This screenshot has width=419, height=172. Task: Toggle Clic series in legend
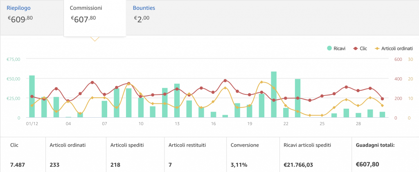(x=360, y=49)
